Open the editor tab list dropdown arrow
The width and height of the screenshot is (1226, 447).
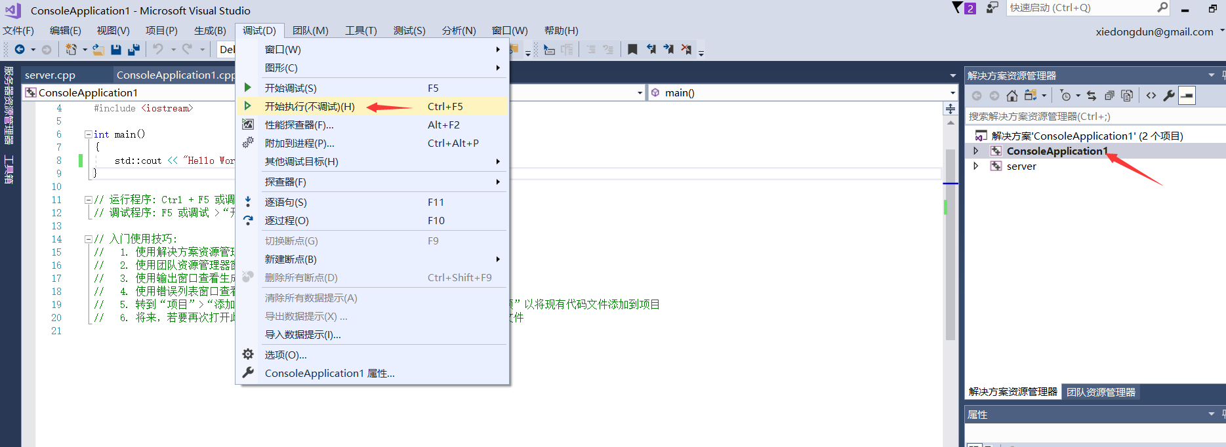coord(953,75)
